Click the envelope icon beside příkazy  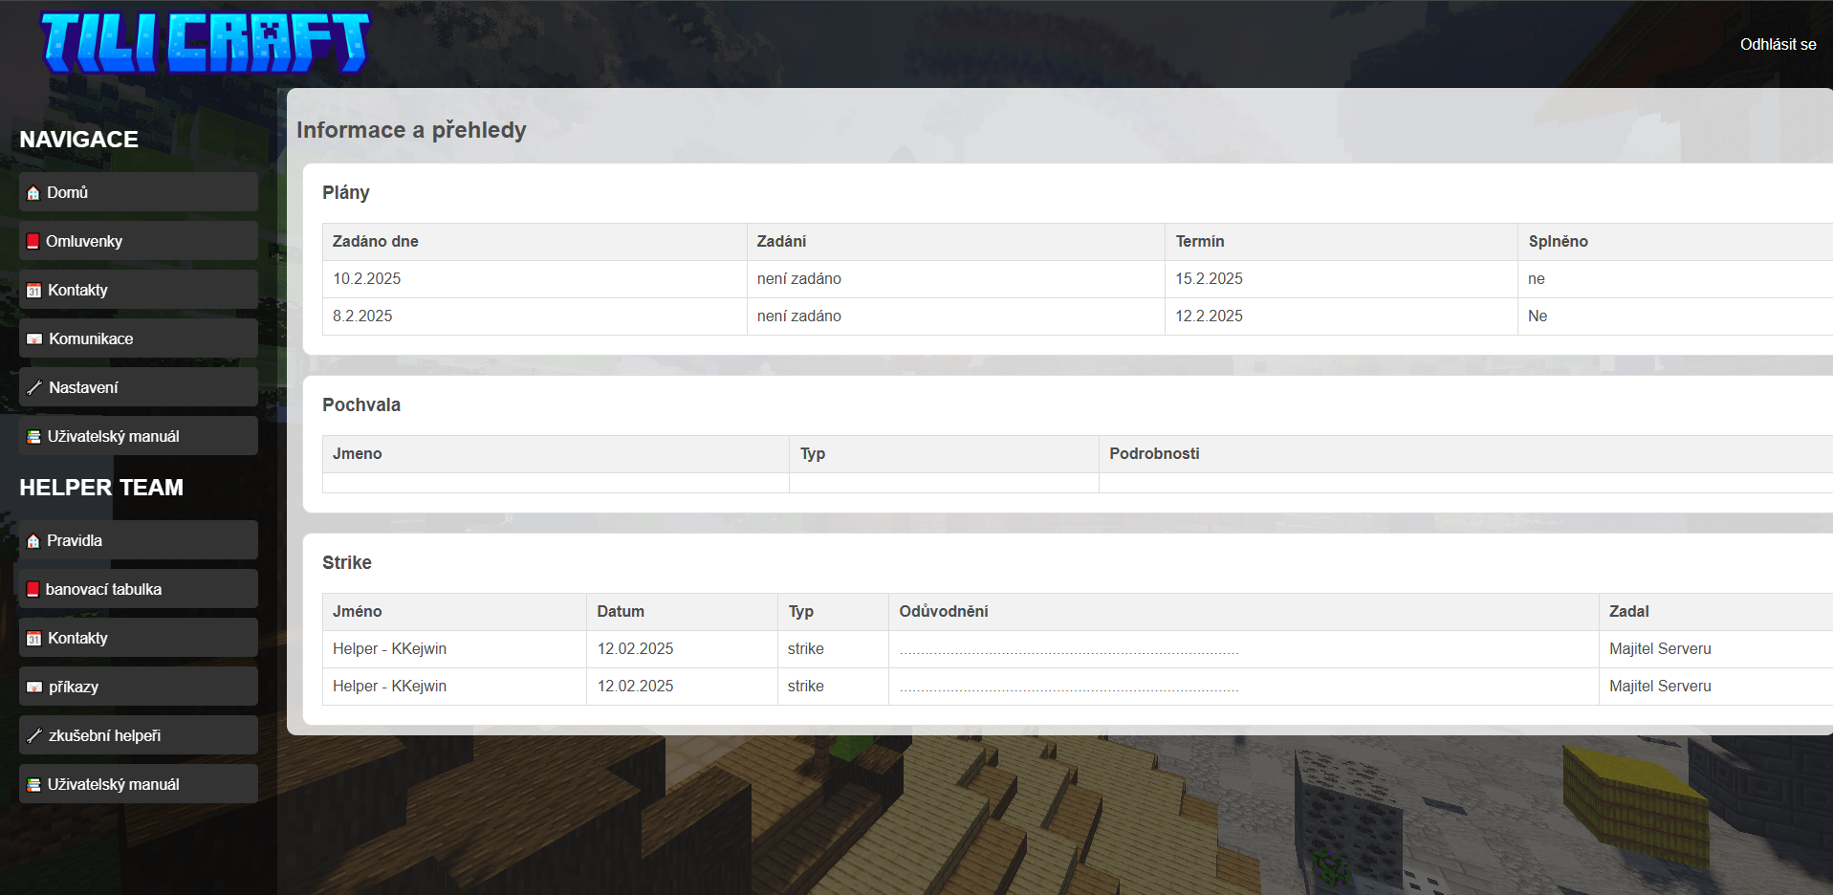tap(34, 688)
